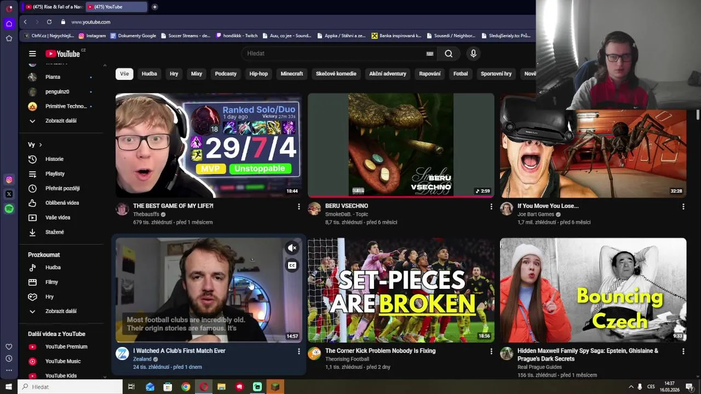The image size is (701, 394).
Task: Open the Dokumenty Google bookmark
Action: click(133, 36)
